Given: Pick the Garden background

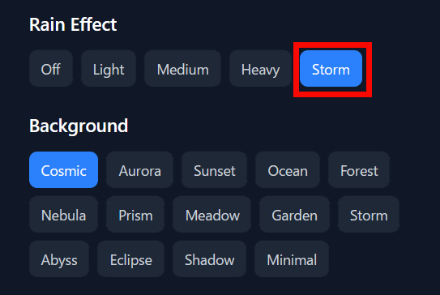Looking at the screenshot, I should point(294,215).
